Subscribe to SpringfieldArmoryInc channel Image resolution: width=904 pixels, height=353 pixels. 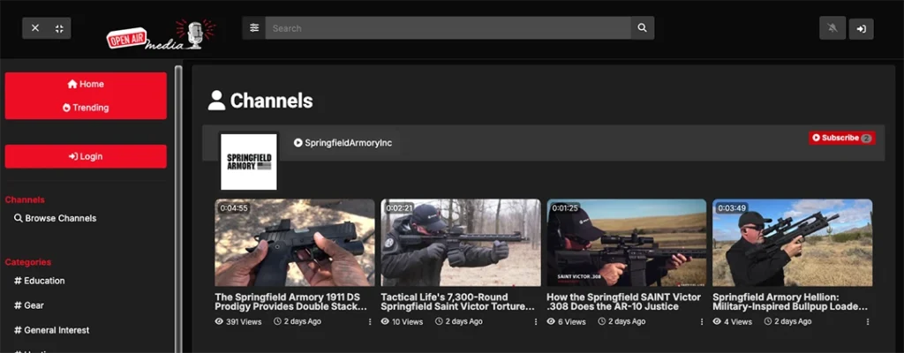point(841,138)
